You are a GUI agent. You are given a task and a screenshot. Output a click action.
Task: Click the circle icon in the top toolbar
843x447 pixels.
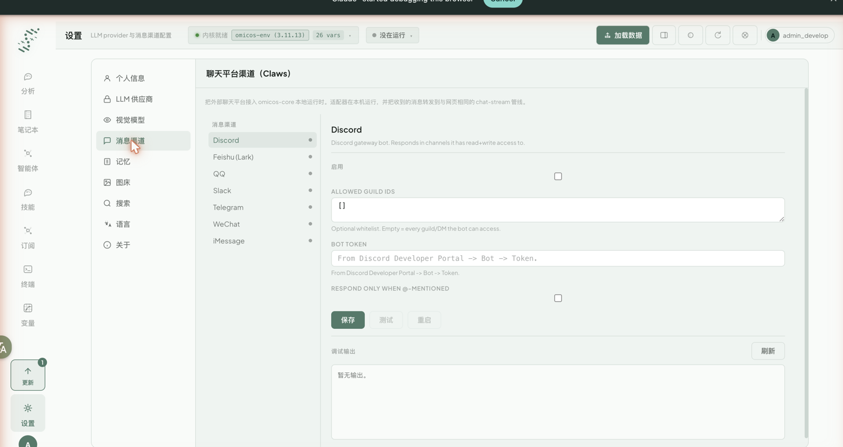click(x=691, y=35)
